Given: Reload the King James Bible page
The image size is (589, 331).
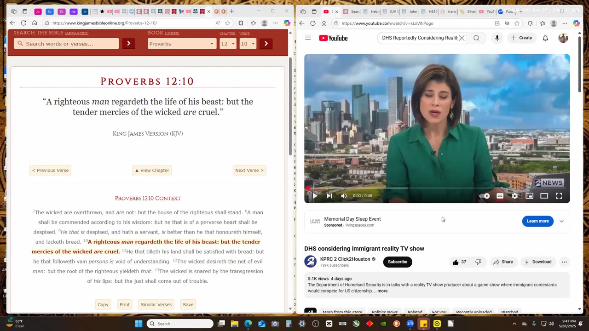Looking at the screenshot, I should tap(23, 23).
